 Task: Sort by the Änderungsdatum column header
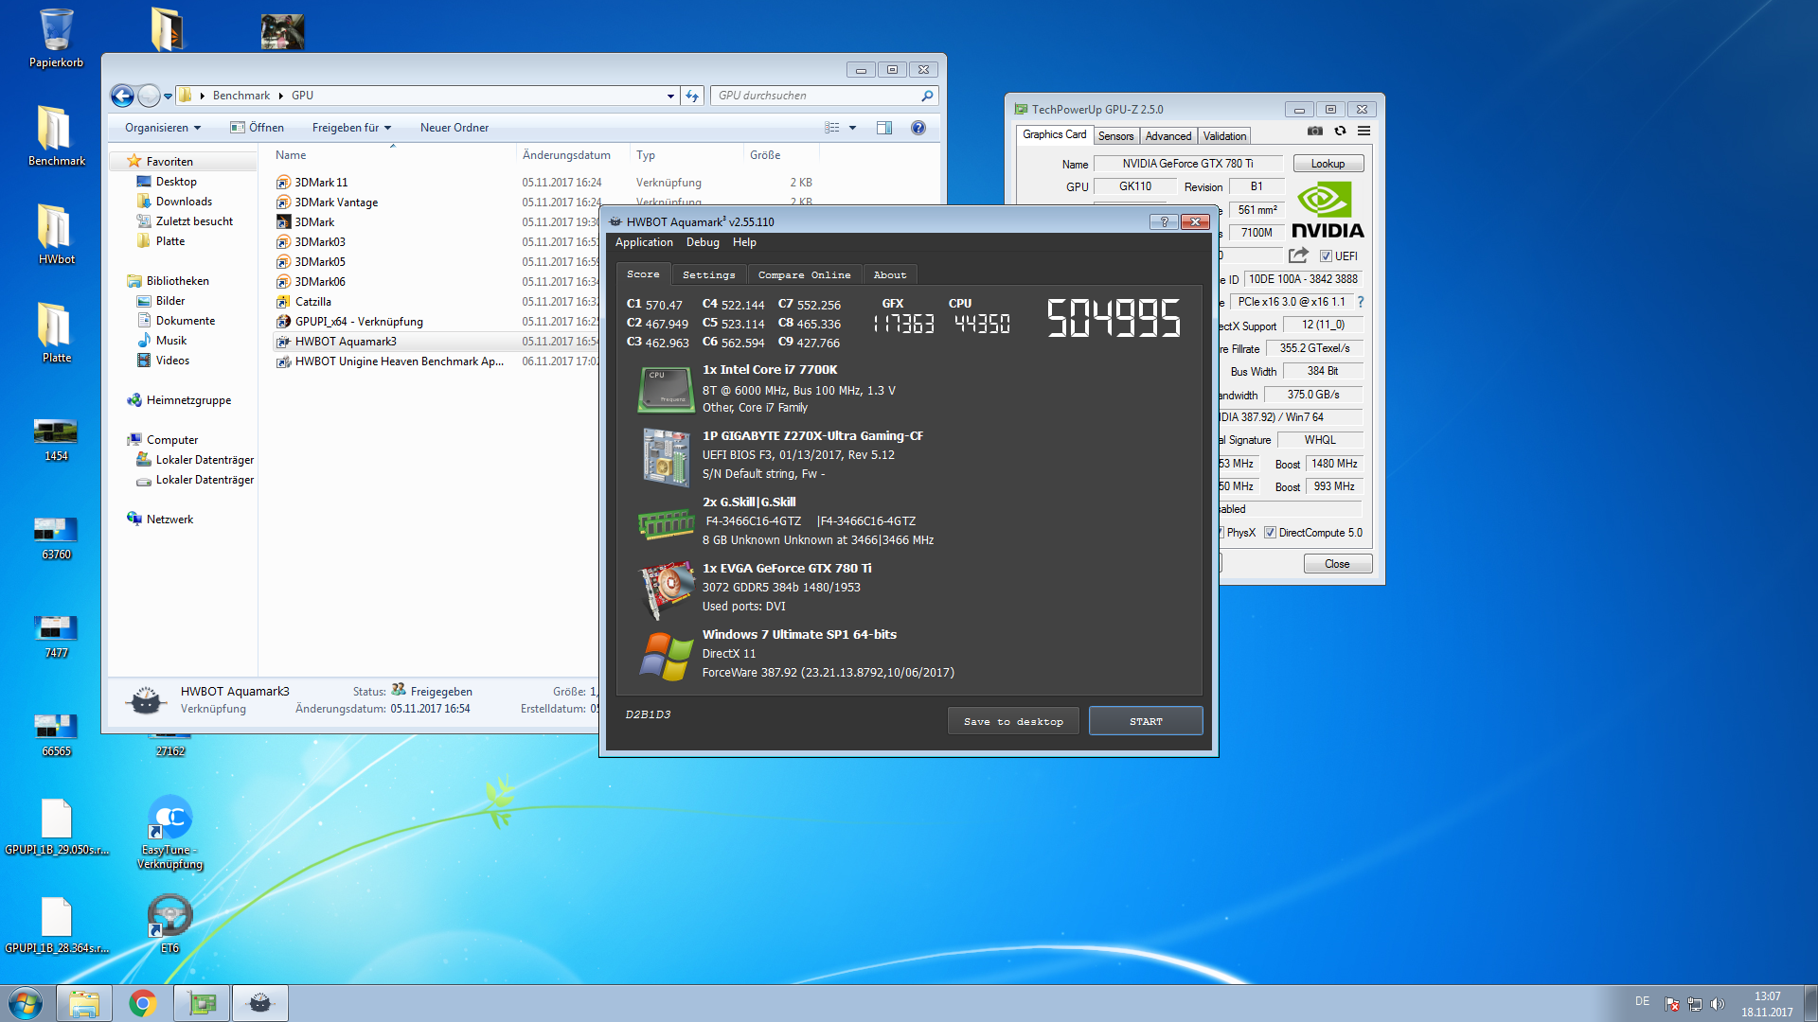[566, 155]
